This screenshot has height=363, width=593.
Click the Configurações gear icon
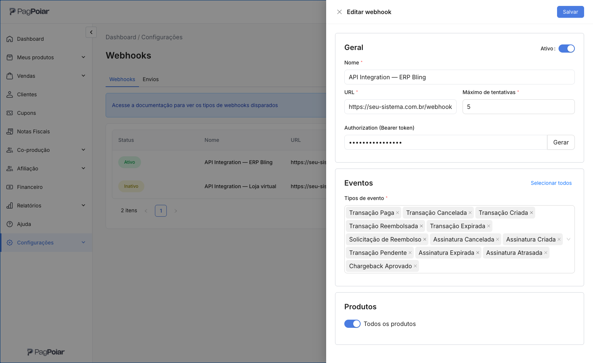10,243
